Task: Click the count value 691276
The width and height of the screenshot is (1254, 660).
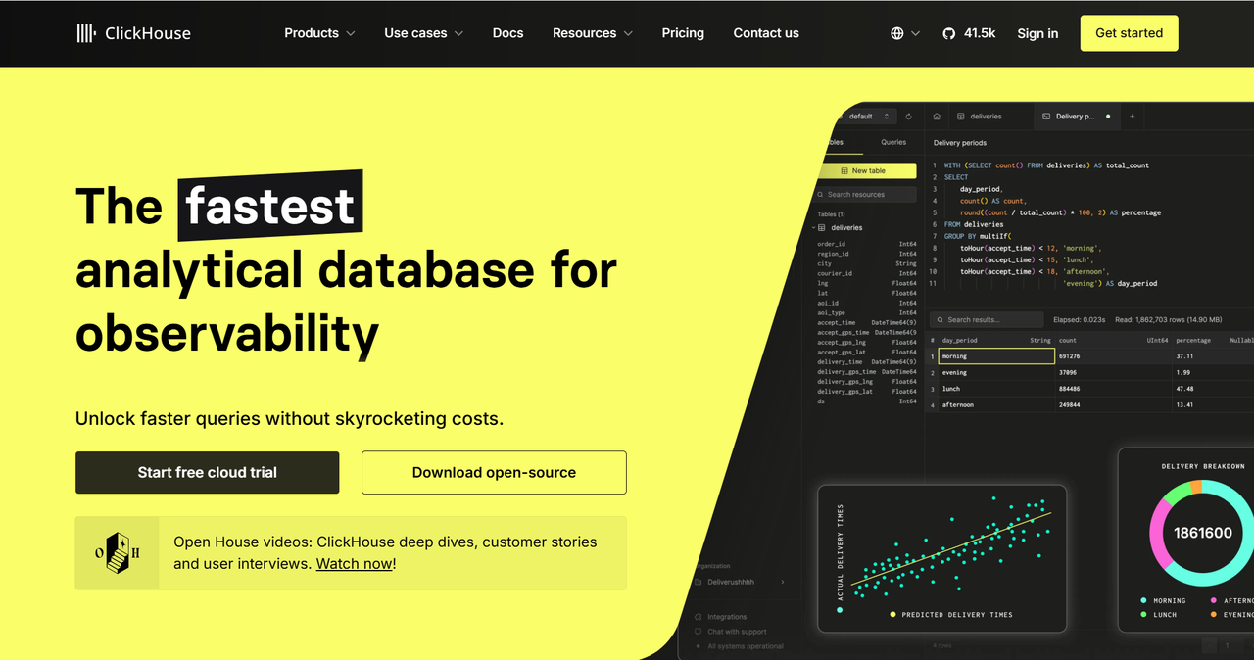Action: [1069, 356]
